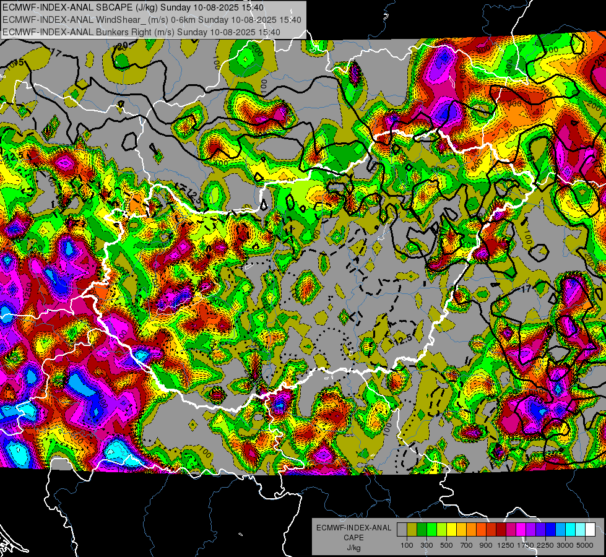
Task: Pick the olive swatch in the CAPE legend
Action: point(412,529)
